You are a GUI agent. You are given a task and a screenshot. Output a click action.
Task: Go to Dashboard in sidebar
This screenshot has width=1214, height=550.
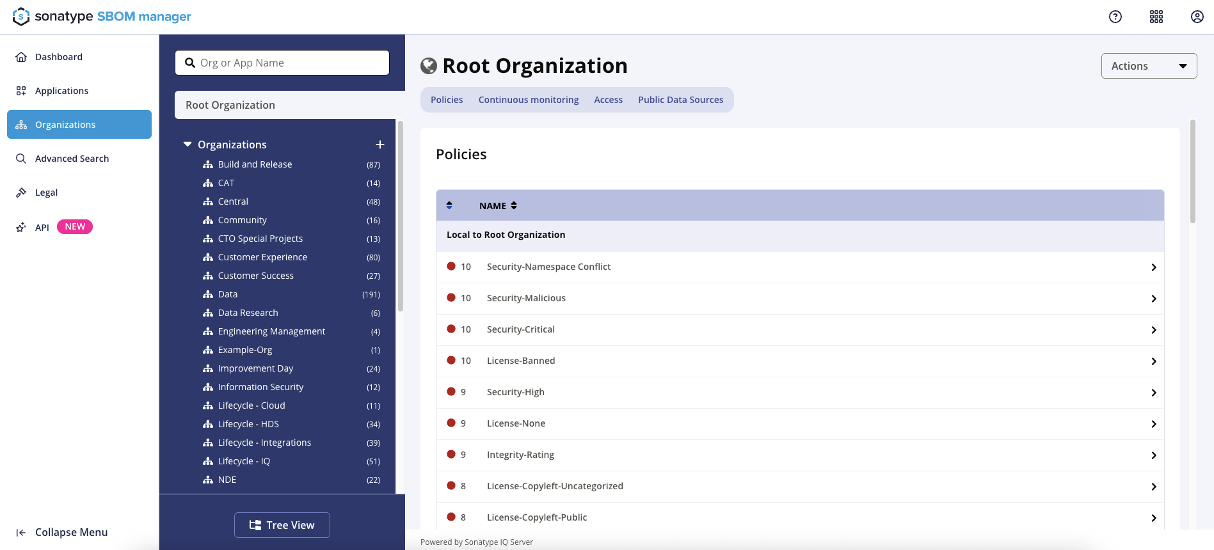click(79, 57)
